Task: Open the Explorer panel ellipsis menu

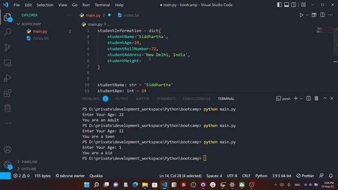Action: (x=69, y=15)
